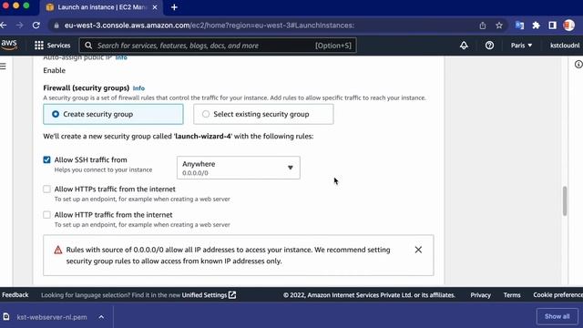Open the Unified Settings external link icon
Image resolution: width=583 pixels, height=328 pixels.
232,295
